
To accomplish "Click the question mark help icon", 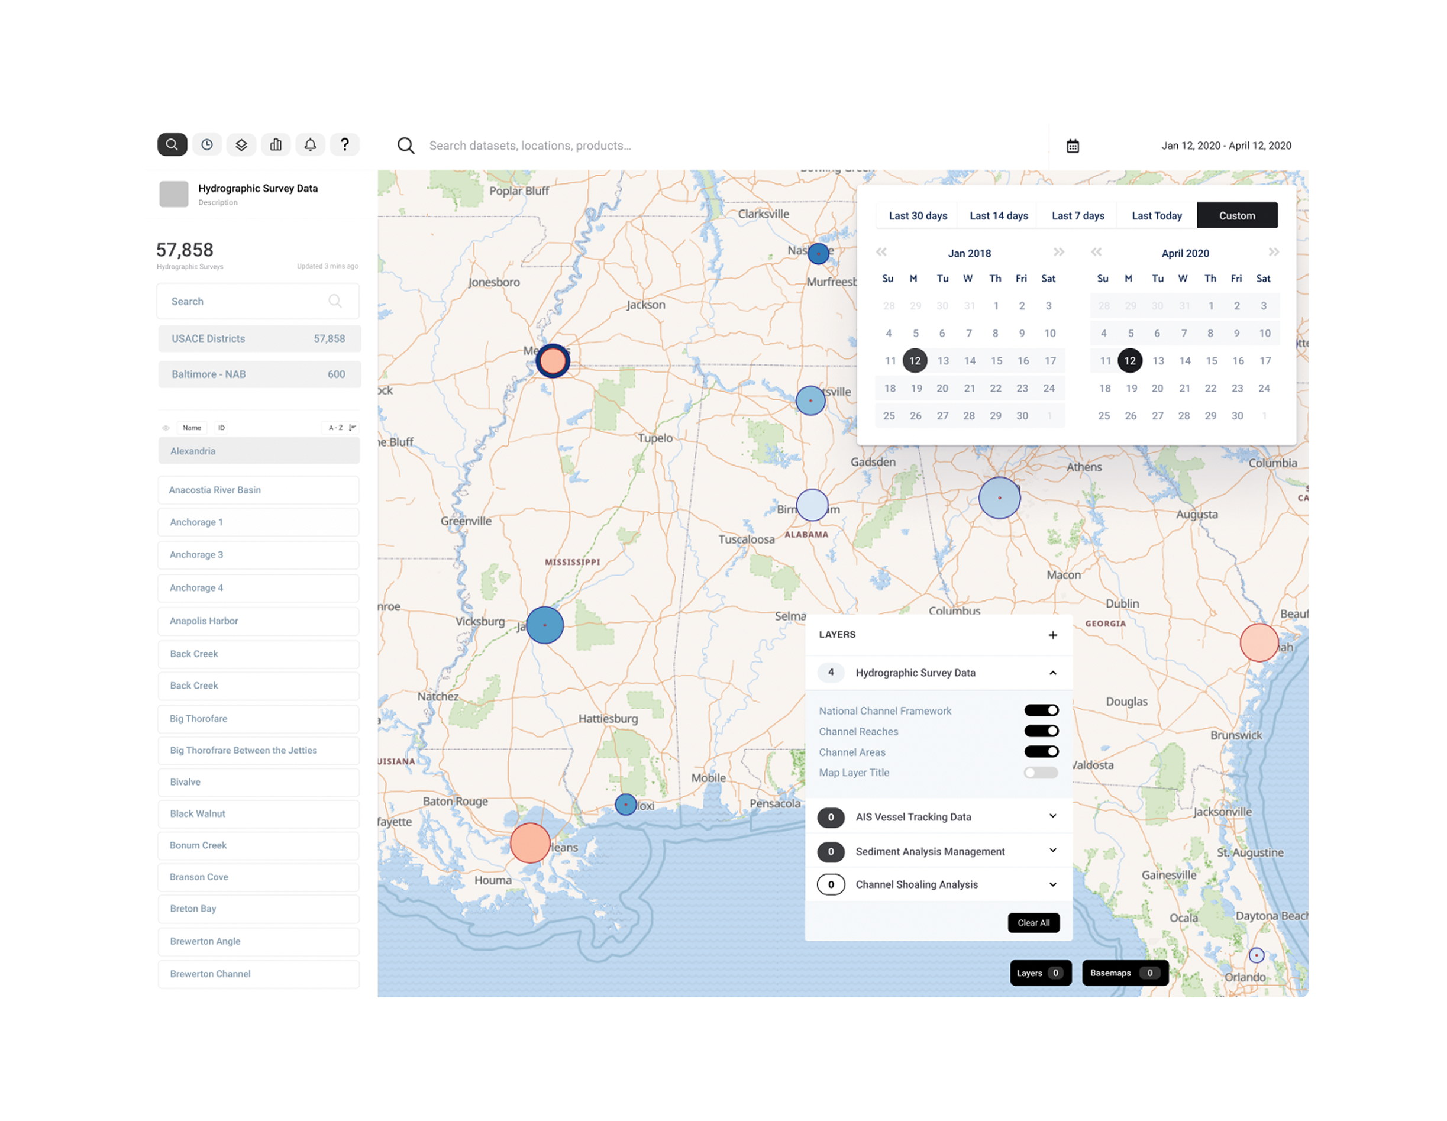I will [344, 144].
